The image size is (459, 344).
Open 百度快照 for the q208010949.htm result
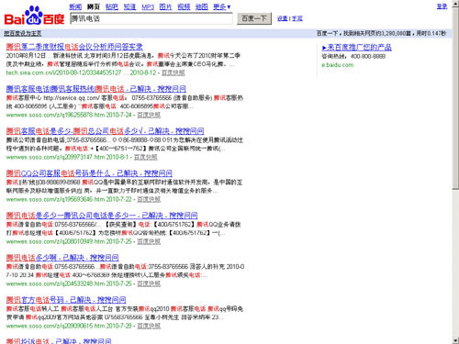tap(149, 241)
